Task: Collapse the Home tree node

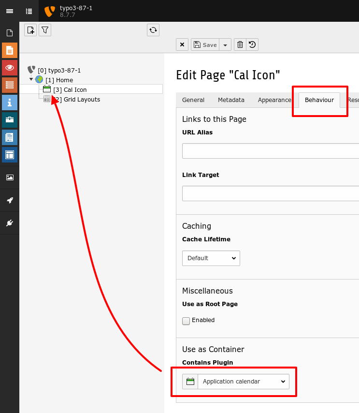Action: click(31, 79)
